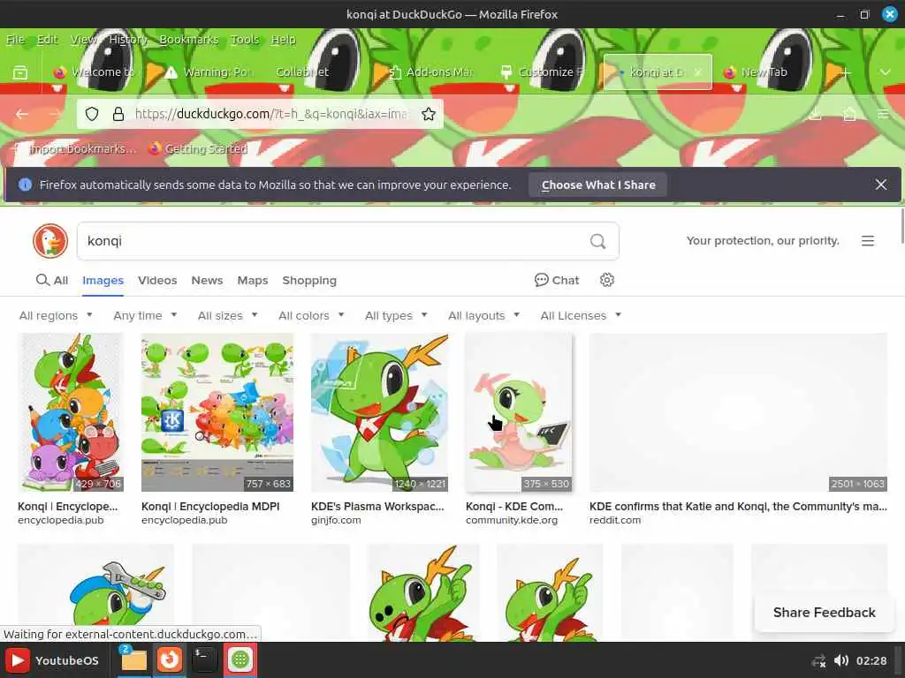
Task: Open the file manager folder taskbar icon
Action: pyautogui.click(x=133, y=659)
